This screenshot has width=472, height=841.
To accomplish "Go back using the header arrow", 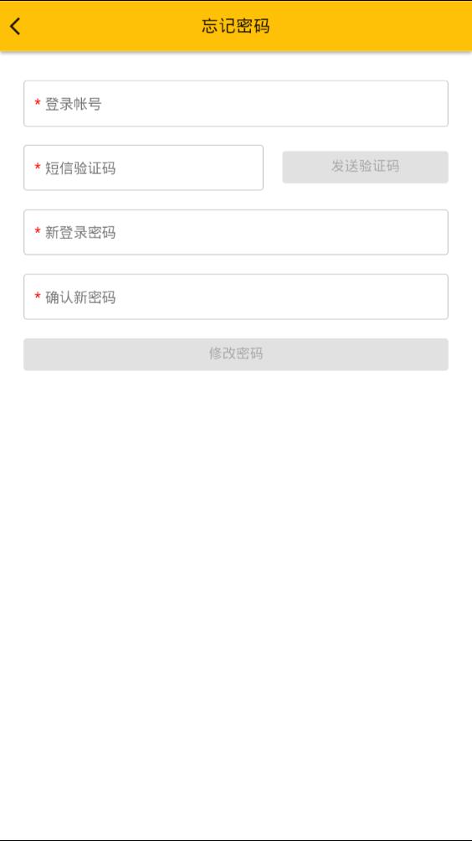I will [x=16, y=26].
